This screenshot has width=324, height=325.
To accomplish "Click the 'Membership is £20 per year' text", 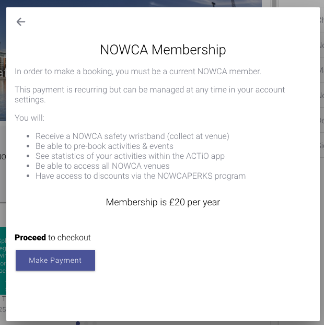I will point(163,202).
